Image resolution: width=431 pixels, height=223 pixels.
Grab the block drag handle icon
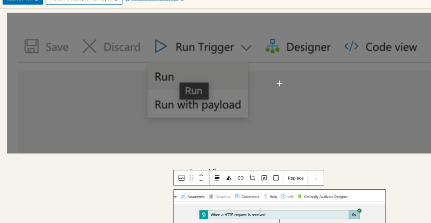click(192, 178)
